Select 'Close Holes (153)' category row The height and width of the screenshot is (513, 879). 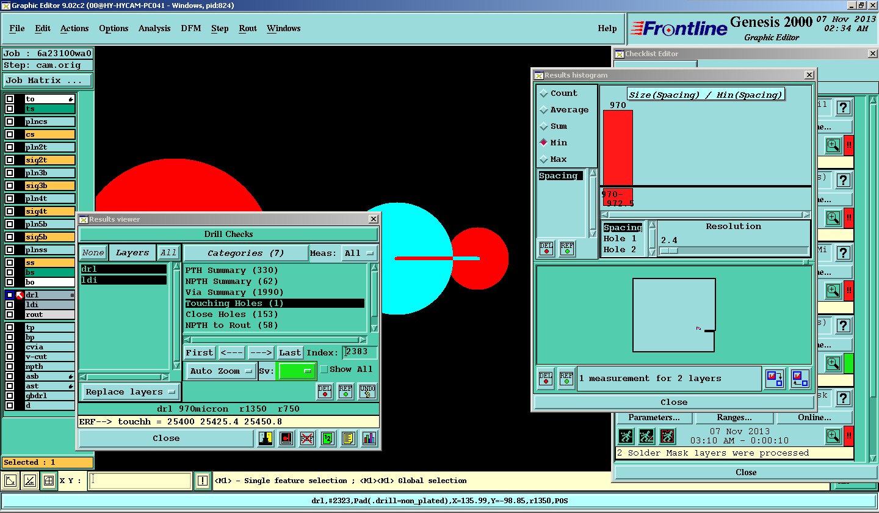(275, 315)
